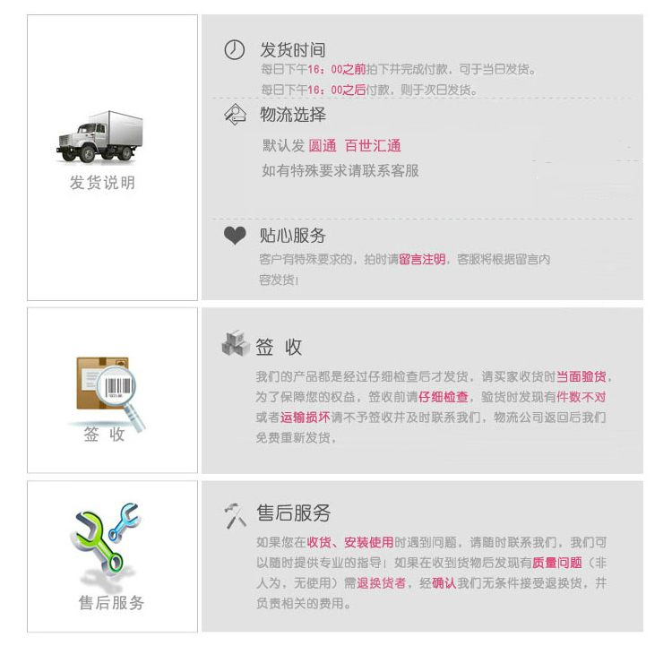The width and height of the screenshot is (672, 646).
Task: Click the pink 百世汇通 courier text
Action: pyautogui.click(x=373, y=146)
